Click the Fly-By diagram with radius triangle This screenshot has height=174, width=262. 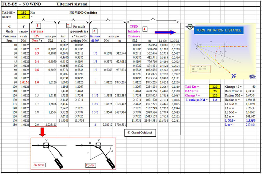(96, 154)
